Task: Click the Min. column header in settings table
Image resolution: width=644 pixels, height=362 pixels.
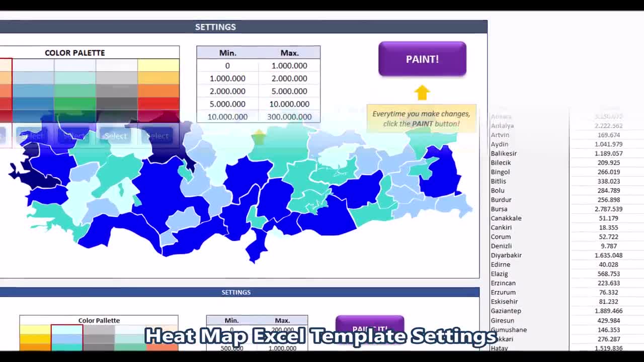Action: click(227, 52)
